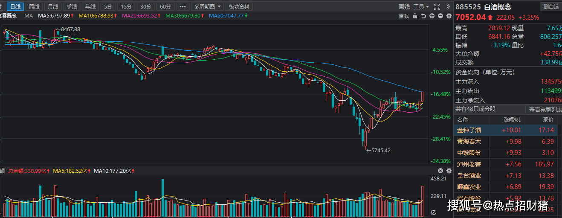Click the undo arrow icon on chart
The image size is (562, 218).
(x=423, y=16)
